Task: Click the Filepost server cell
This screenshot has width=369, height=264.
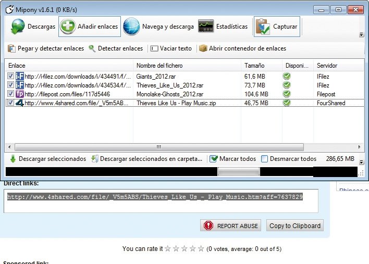Action: tap(326, 94)
